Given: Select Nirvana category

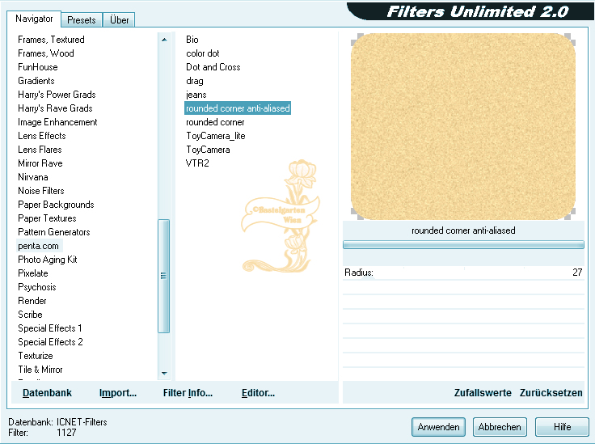Looking at the screenshot, I should (x=33, y=177).
